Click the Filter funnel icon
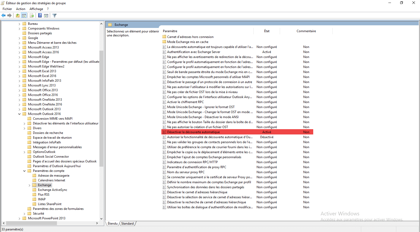Screen dimensions: 420x232 click(x=55, y=16)
